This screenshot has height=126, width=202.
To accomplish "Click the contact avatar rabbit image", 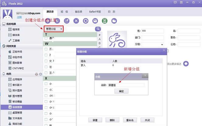I will point(117,40).
